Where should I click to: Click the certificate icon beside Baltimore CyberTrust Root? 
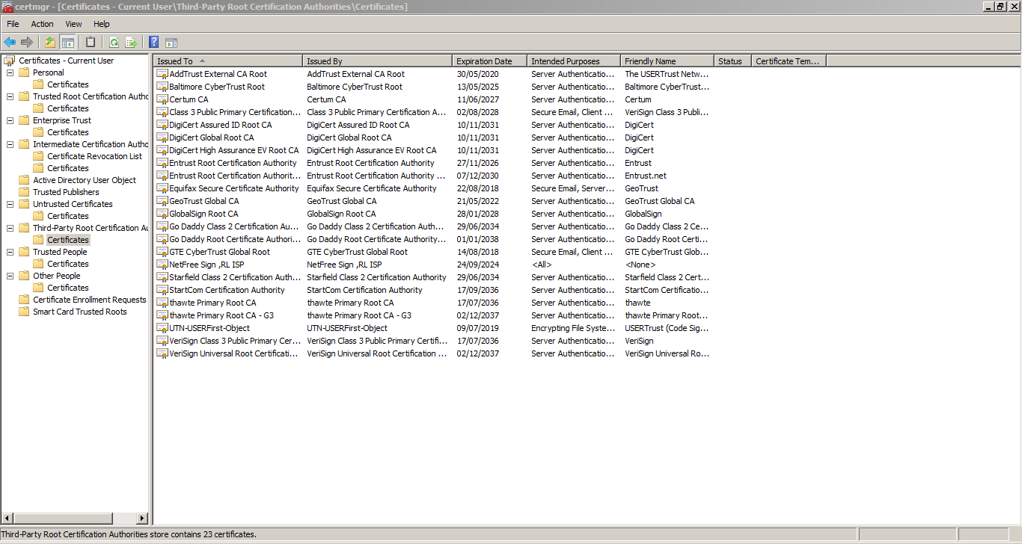point(162,87)
